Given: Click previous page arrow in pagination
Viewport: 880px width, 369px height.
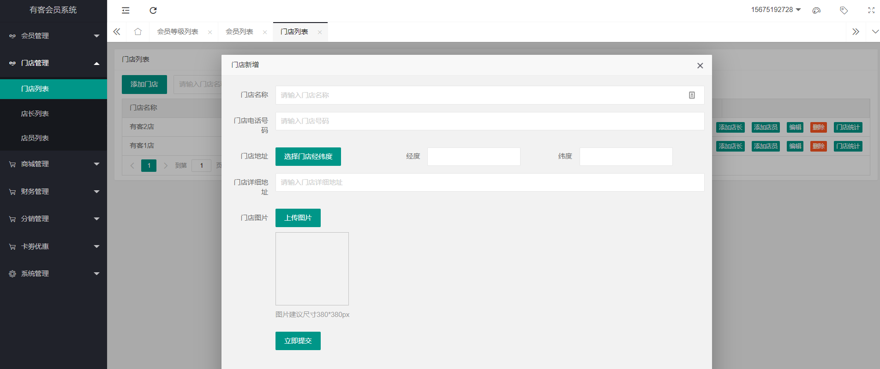Looking at the screenshot, I should point(132,165).
